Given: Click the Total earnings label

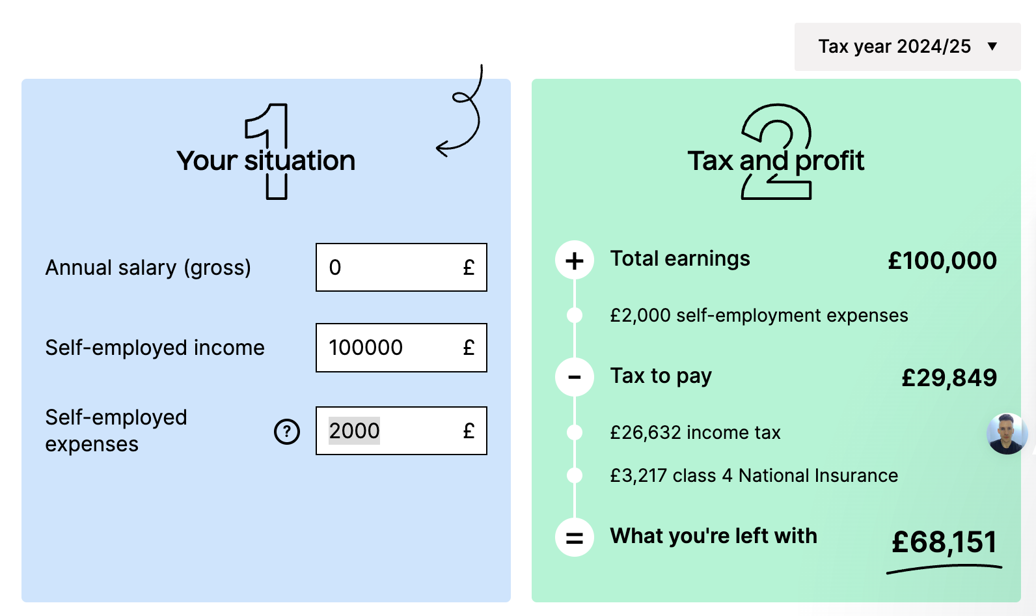Looking at the screenshot, I should [x=680, y=259].
